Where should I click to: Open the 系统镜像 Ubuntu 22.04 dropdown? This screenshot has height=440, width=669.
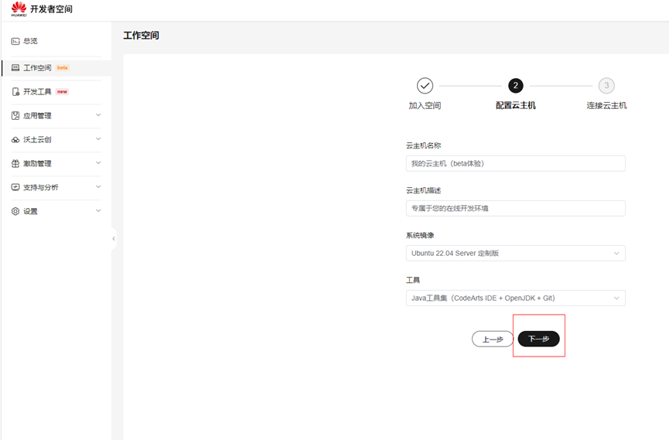pos(515,253)
